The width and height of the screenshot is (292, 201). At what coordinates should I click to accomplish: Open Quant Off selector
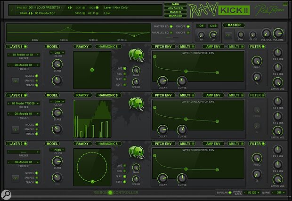pyautogui.click(x=279, y=193)
